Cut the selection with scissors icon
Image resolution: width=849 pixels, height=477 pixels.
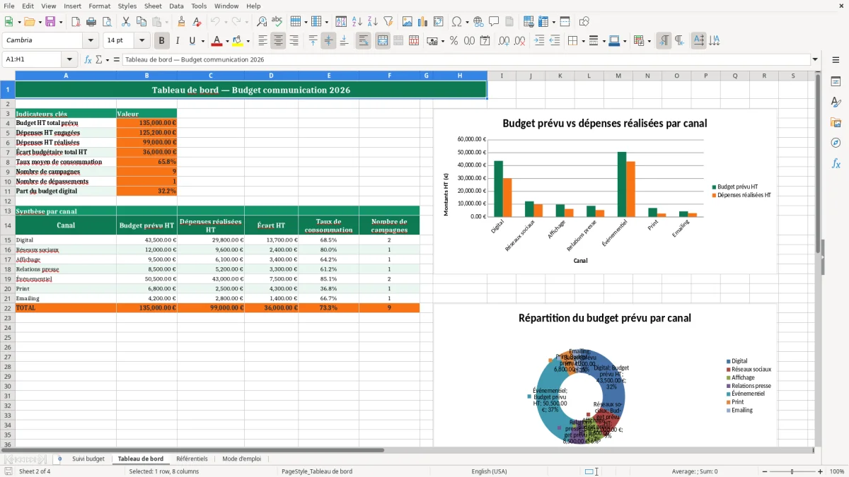point(126,22)
